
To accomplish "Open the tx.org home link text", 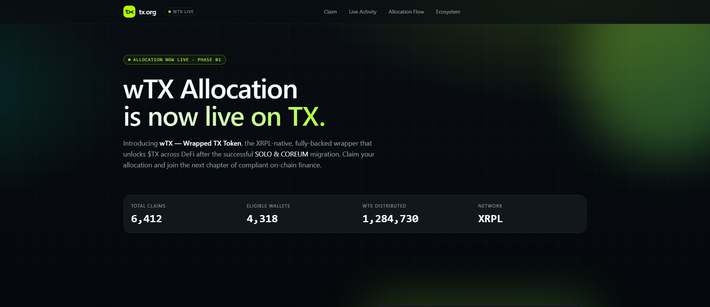I will click(x=147, y=12).
